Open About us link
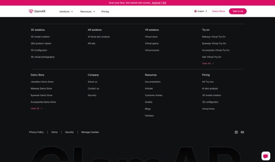The image size is (275, 162). (x=92, y=82)
